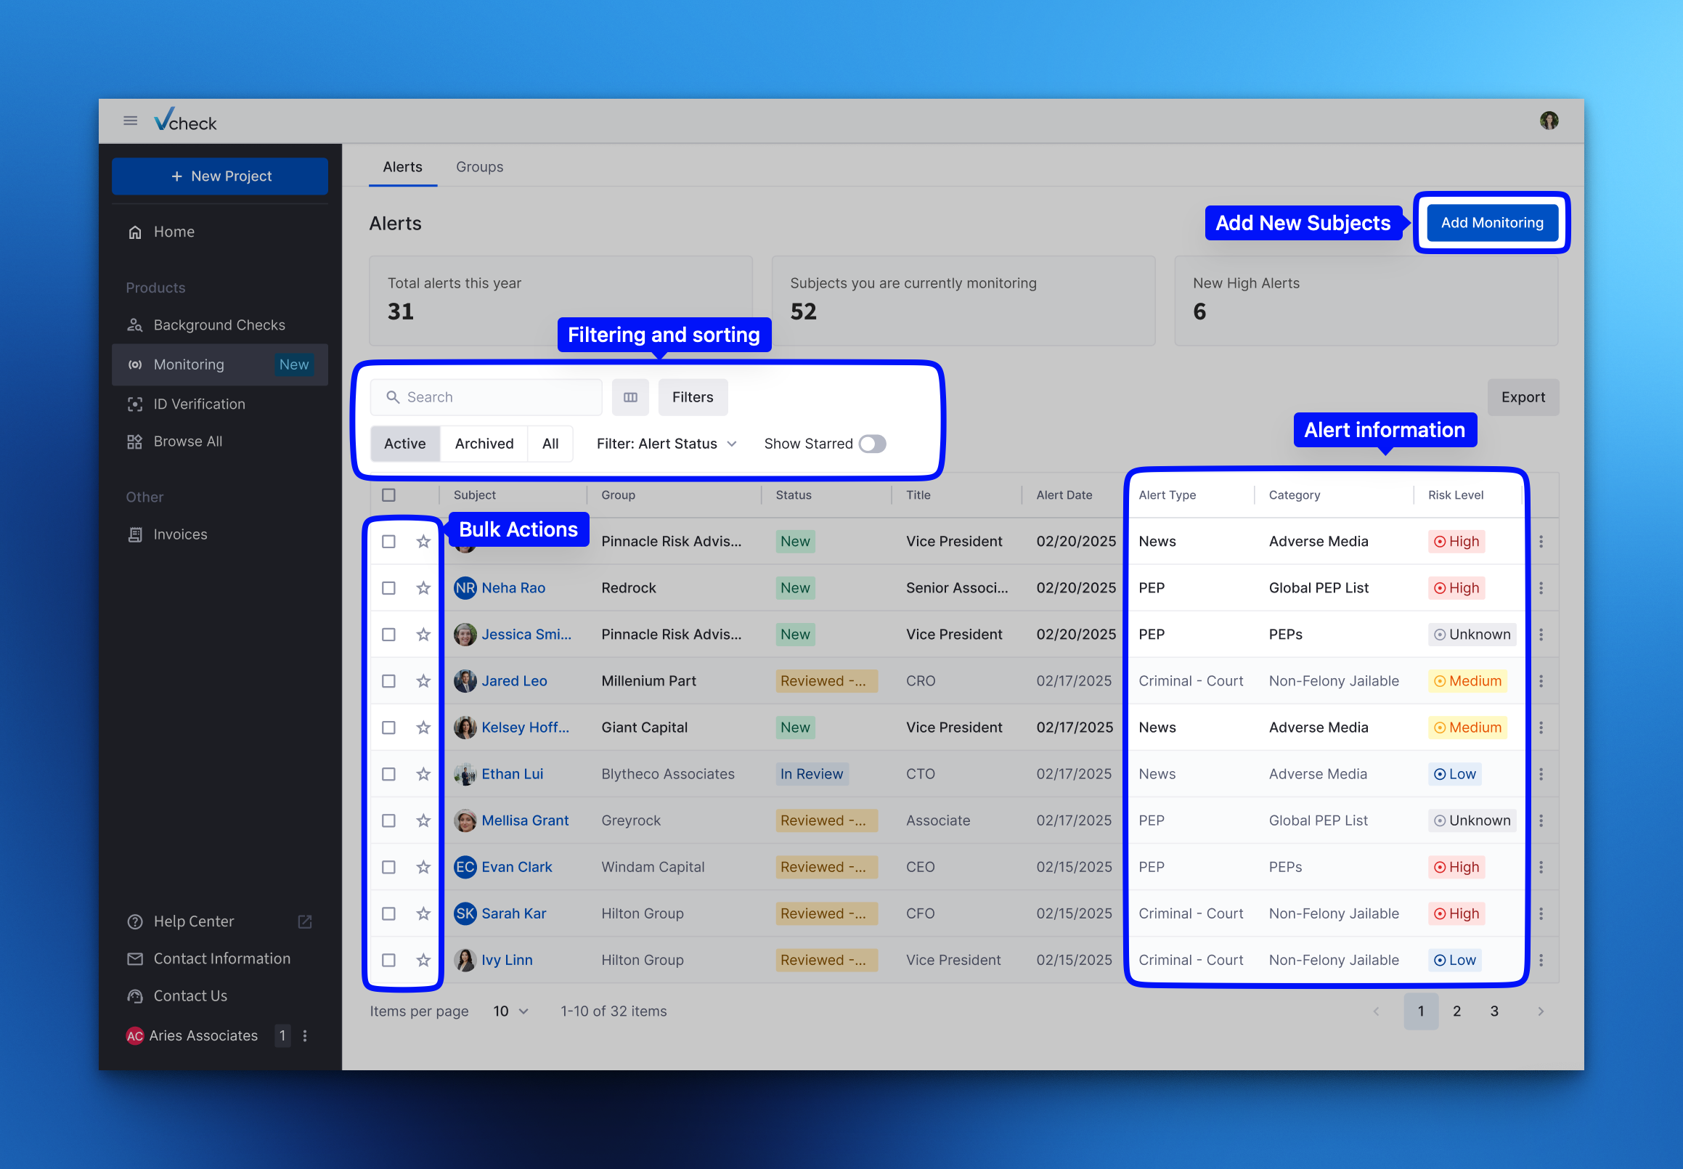Select the Archived filter tab
Screen dimensions: 1683x1169
(x=484, y=444)
